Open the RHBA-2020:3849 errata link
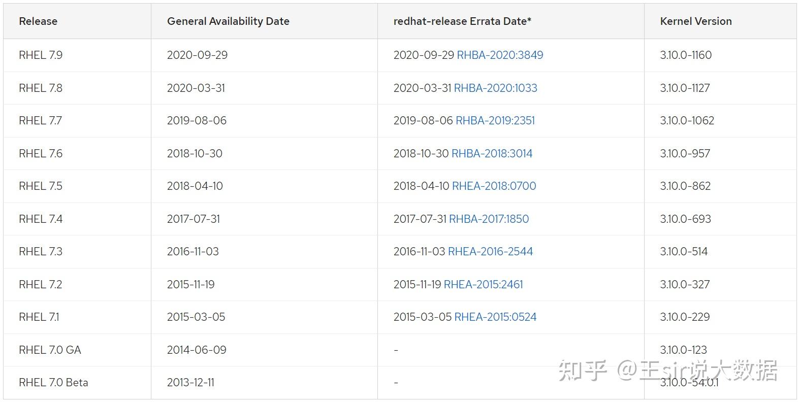 coord(500,55)
